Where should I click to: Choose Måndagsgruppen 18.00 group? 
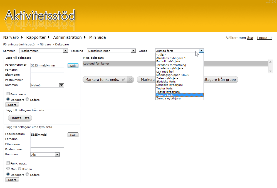click(x=179, y=75)
